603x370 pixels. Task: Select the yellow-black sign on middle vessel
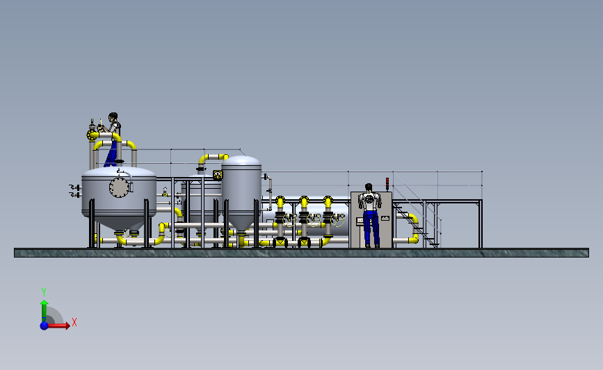tap(218, 176)
